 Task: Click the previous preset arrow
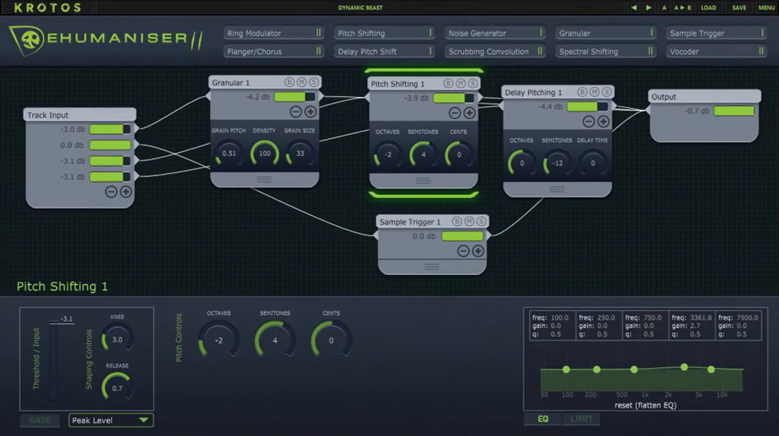click(633, 8)
